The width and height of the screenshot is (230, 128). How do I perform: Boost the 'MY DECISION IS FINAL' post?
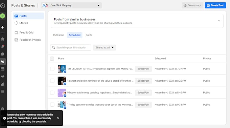pos(143,69)
